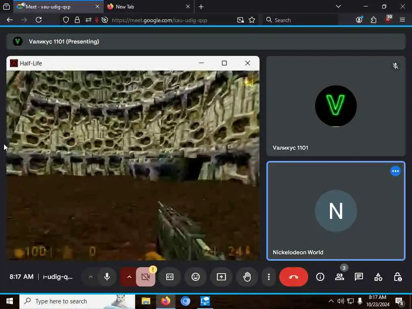Open the taskbar volume speaker icon
The image size is (412, 309).
tap(341, 301)
